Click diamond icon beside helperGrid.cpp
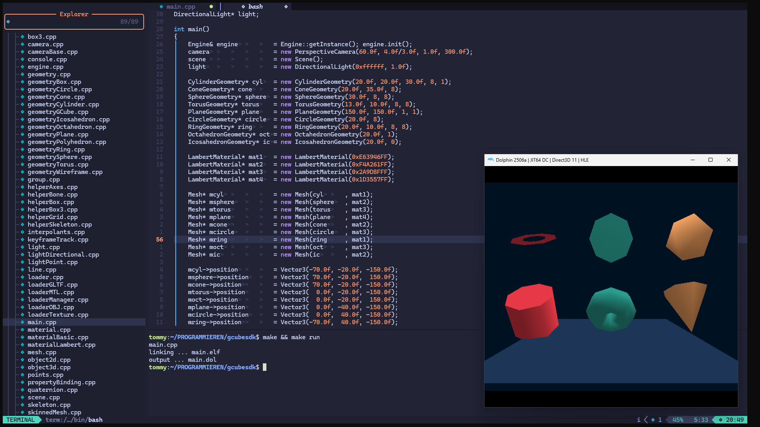Screen dimensions: 760x427 (23, 217)
